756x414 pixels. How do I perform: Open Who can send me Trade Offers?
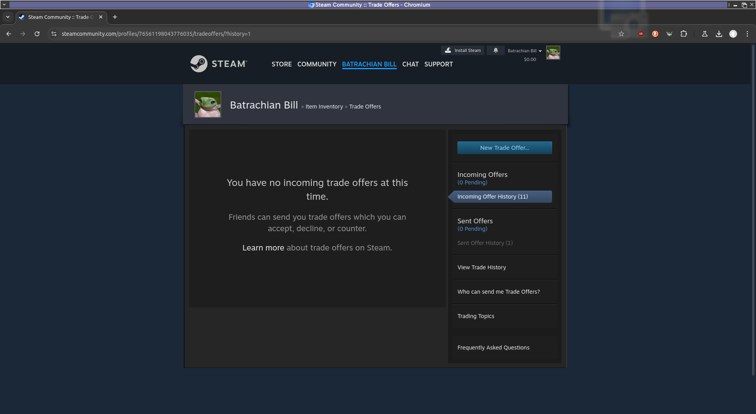click(498, 292)
